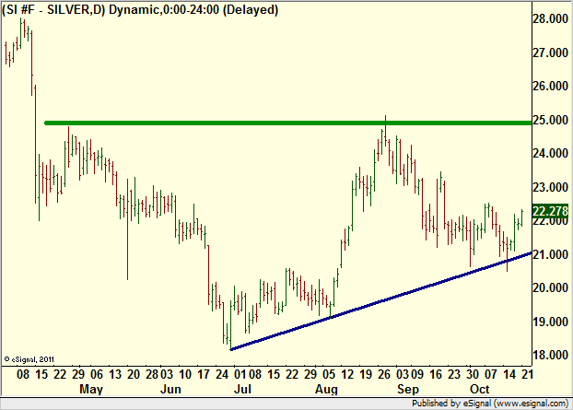Click the date label 21 on the time axis

[x=527, y=375]
